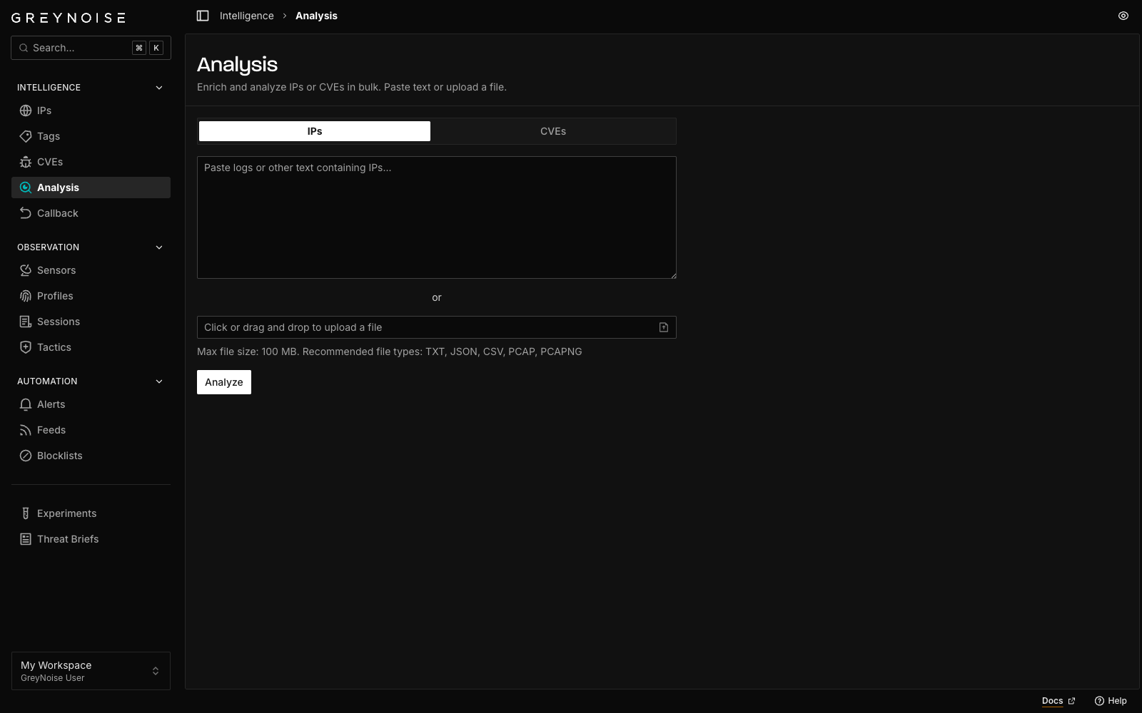Open Feeds in the sidebar
Viewport: 1142px width, 713px height.
(91, 430)
